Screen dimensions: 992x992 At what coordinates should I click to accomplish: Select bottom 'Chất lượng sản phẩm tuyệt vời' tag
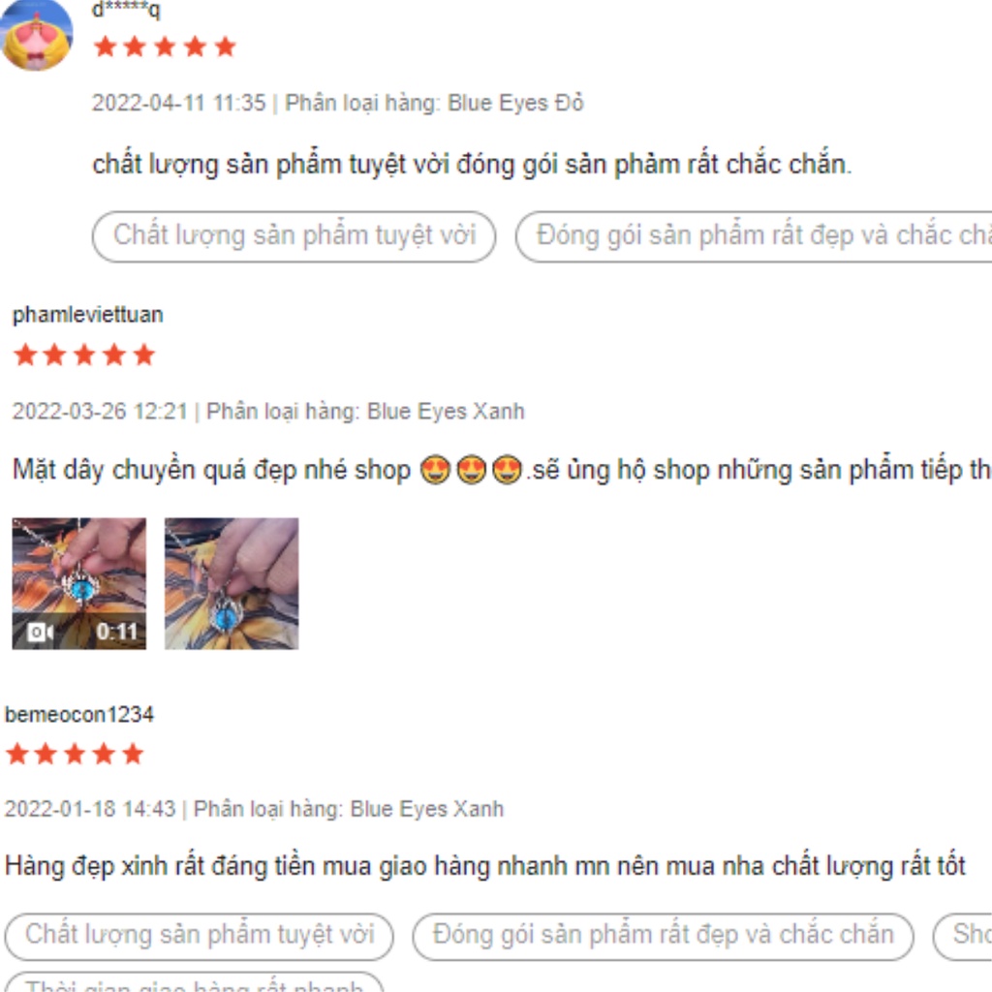point(200,936)
